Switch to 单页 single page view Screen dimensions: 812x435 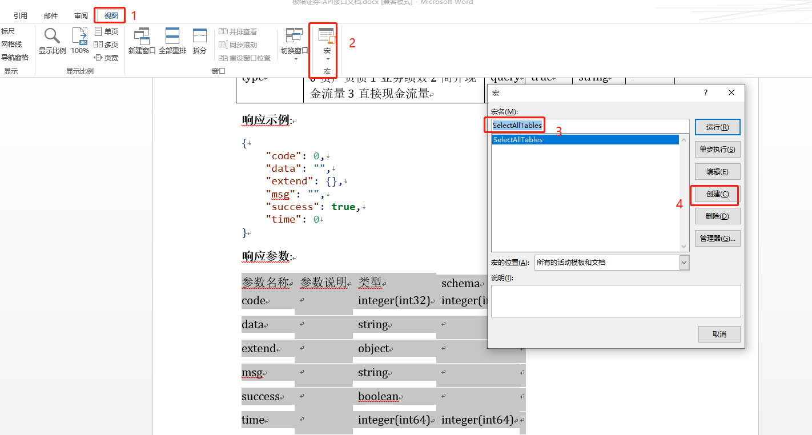click(107, 31)
